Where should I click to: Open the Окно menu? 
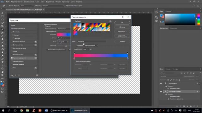(x=73, y=2)
